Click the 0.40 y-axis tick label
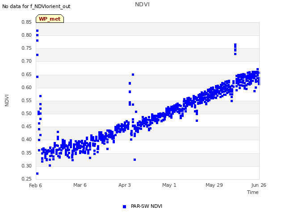This screenshot has height=215, width=286. coord(26,139)
